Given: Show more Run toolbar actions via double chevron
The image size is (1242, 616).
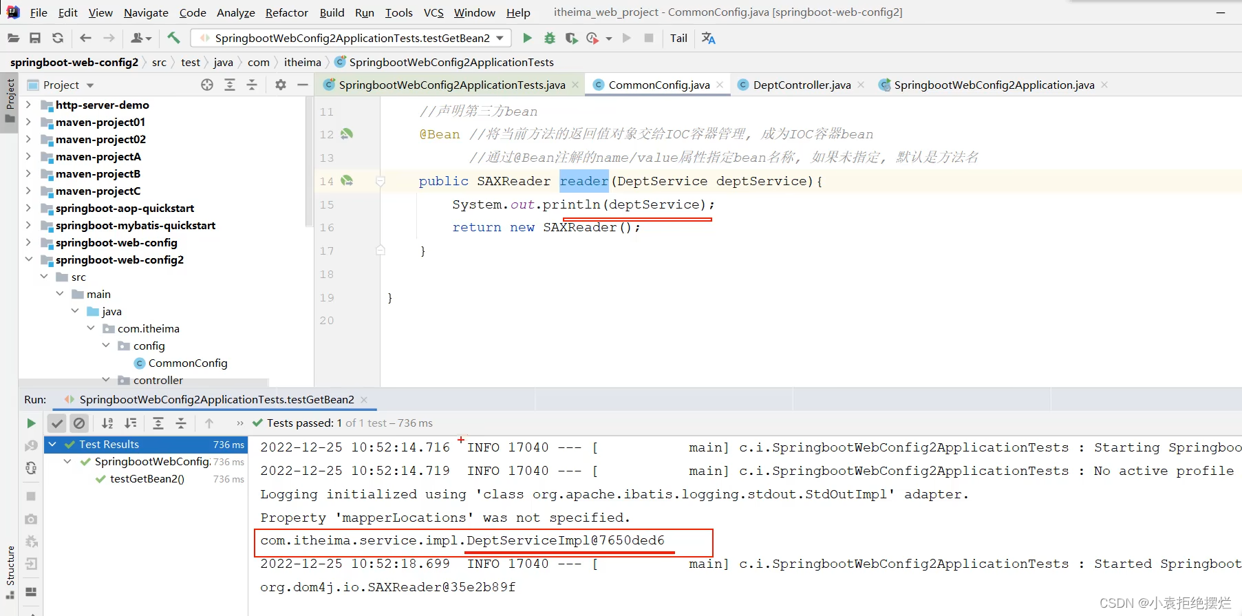Looking at the screenshot, I should (239, 423).
